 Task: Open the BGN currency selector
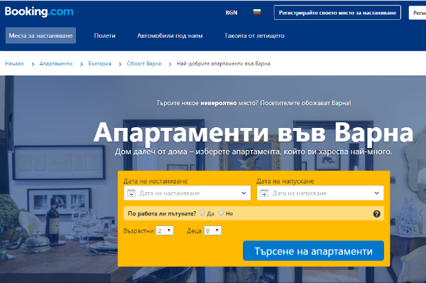231,13
